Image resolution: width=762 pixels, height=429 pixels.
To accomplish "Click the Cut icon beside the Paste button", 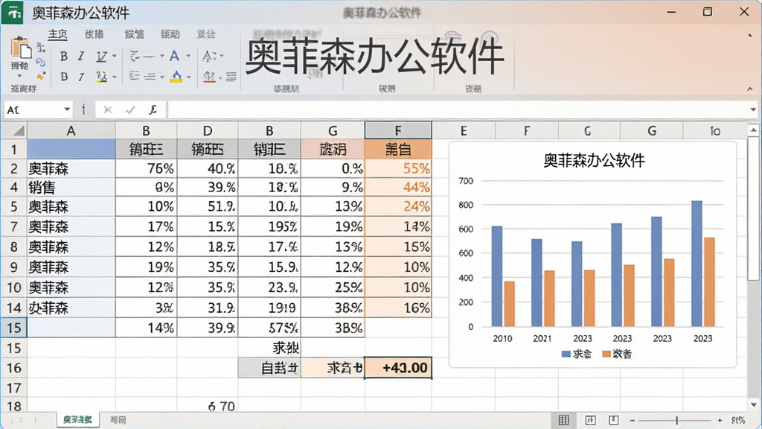I will pos(42,48).
